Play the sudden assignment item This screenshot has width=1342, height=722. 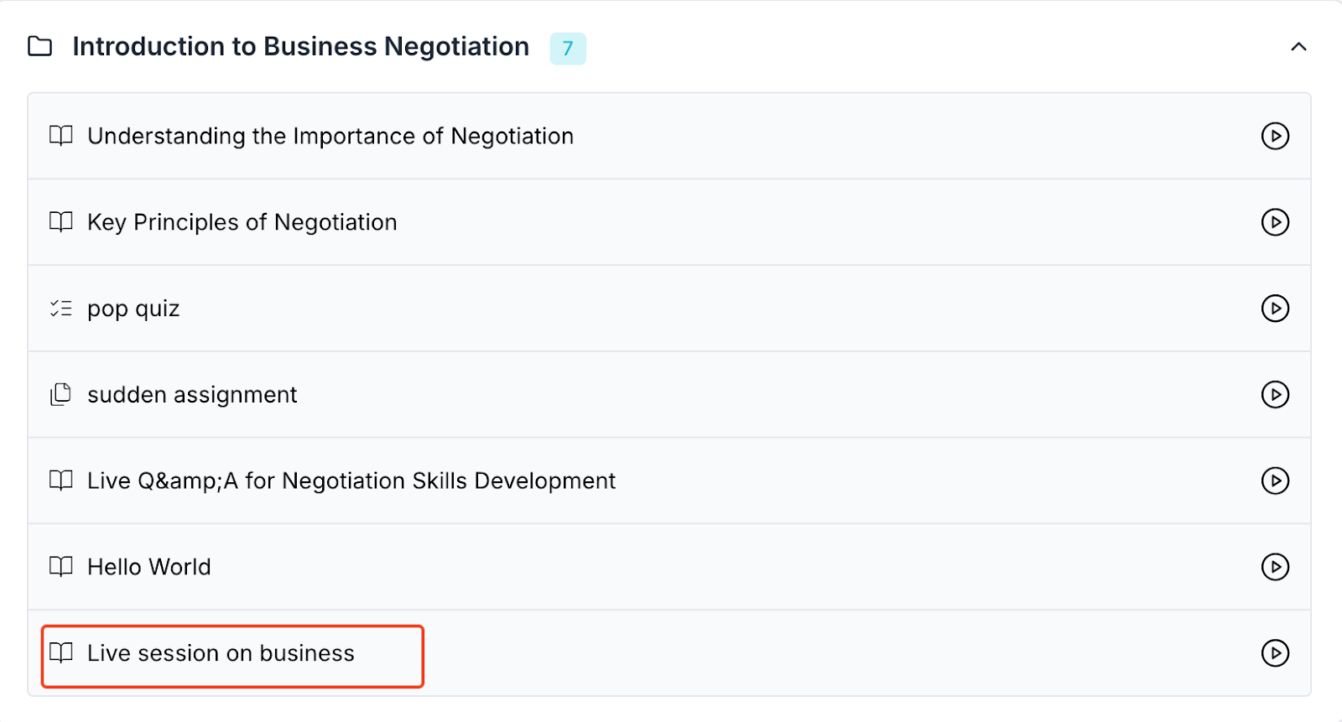1276,394
